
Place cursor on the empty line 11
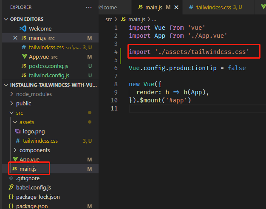[x=197, y=108]
